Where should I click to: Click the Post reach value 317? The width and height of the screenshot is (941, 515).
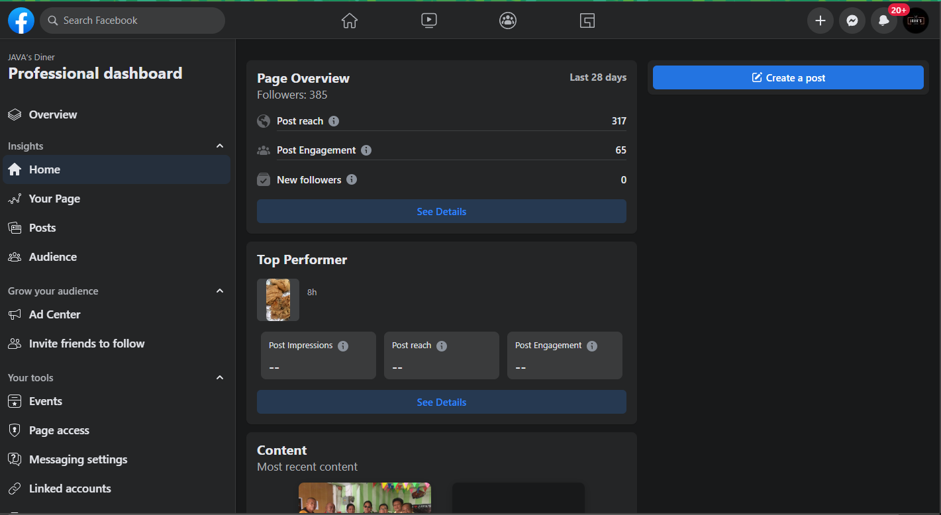point(619,121)
